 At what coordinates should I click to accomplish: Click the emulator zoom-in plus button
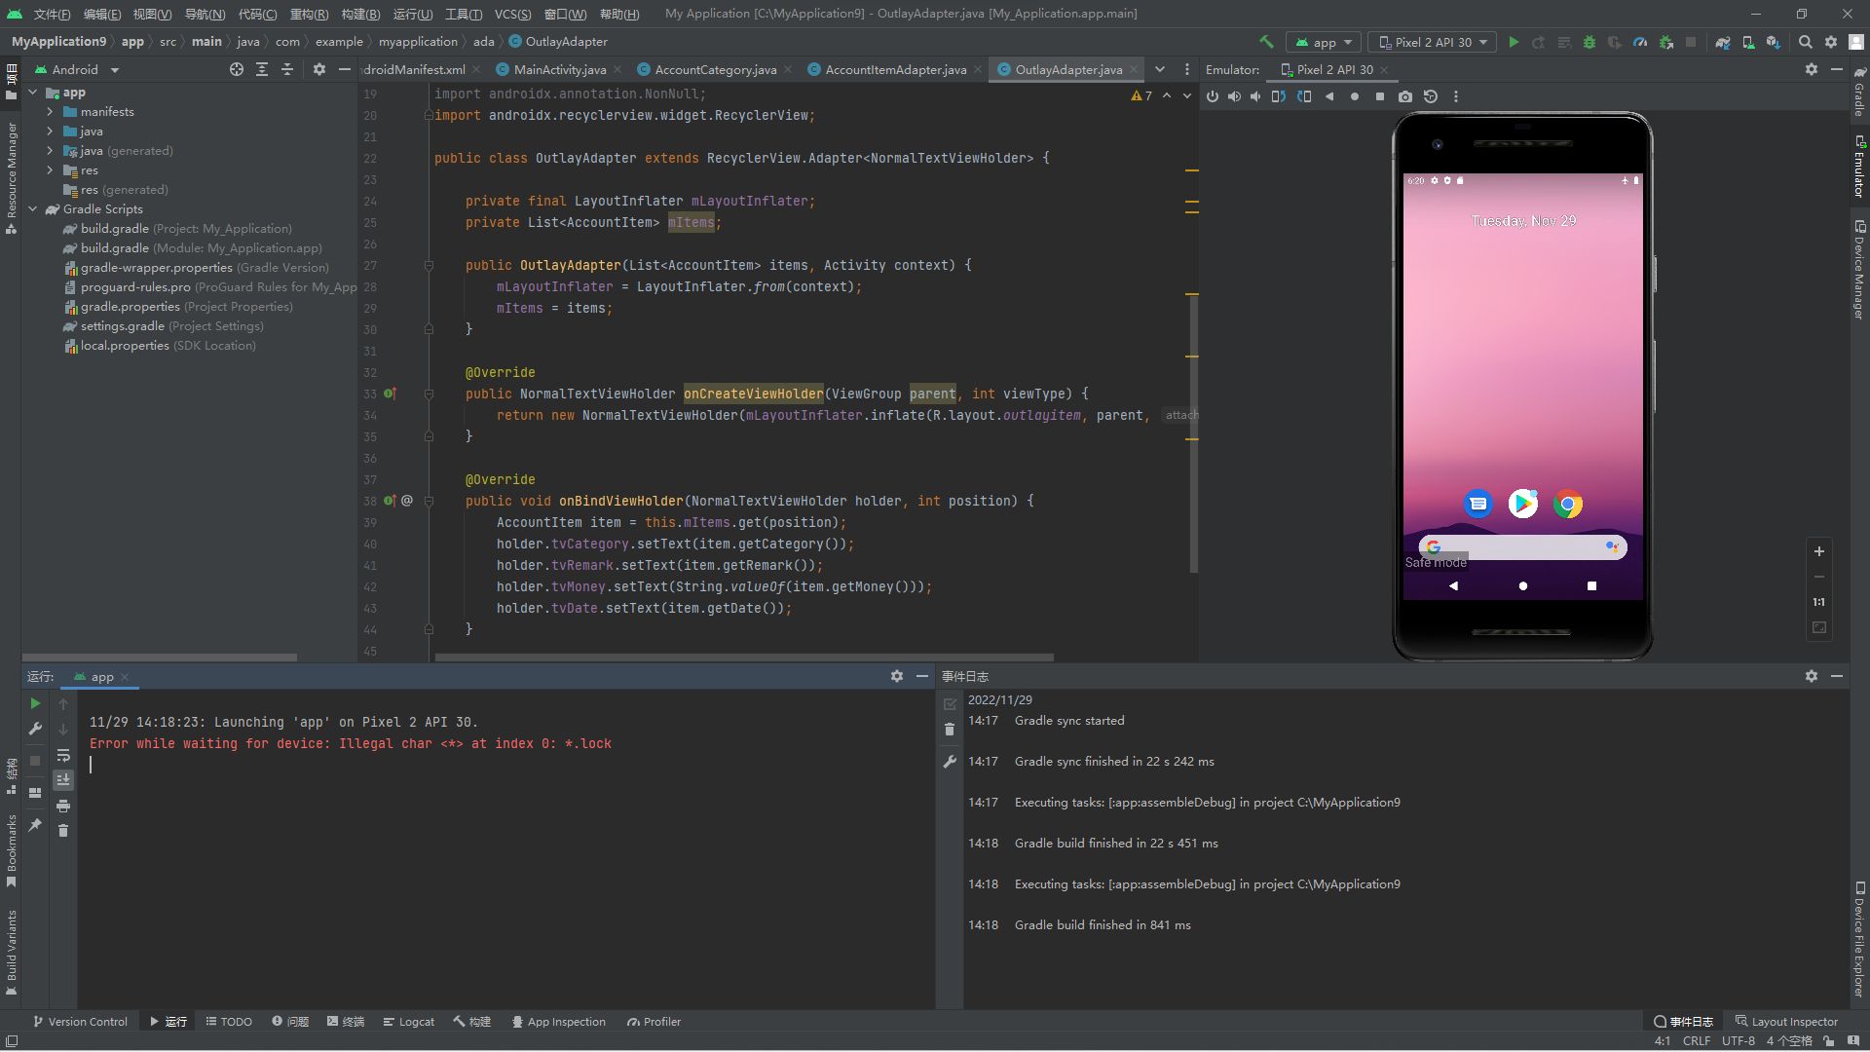click(x=1818, y=551)
